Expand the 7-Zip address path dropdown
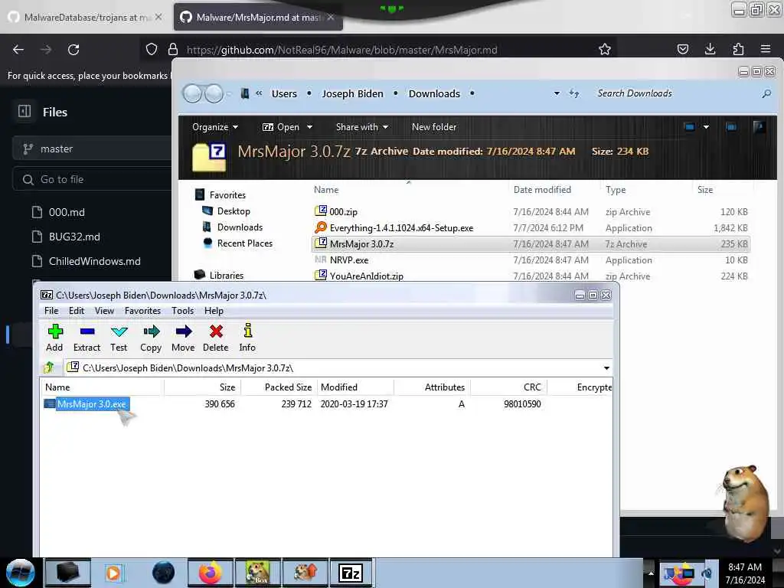784x588 pixels. (x=606, y=368)
